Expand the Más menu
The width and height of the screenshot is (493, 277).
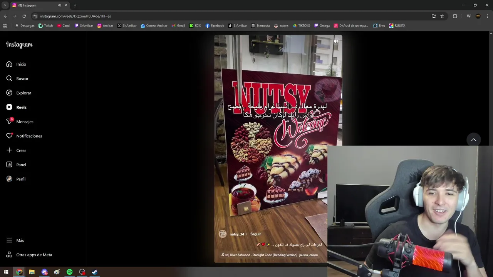[x=15, y=240]
